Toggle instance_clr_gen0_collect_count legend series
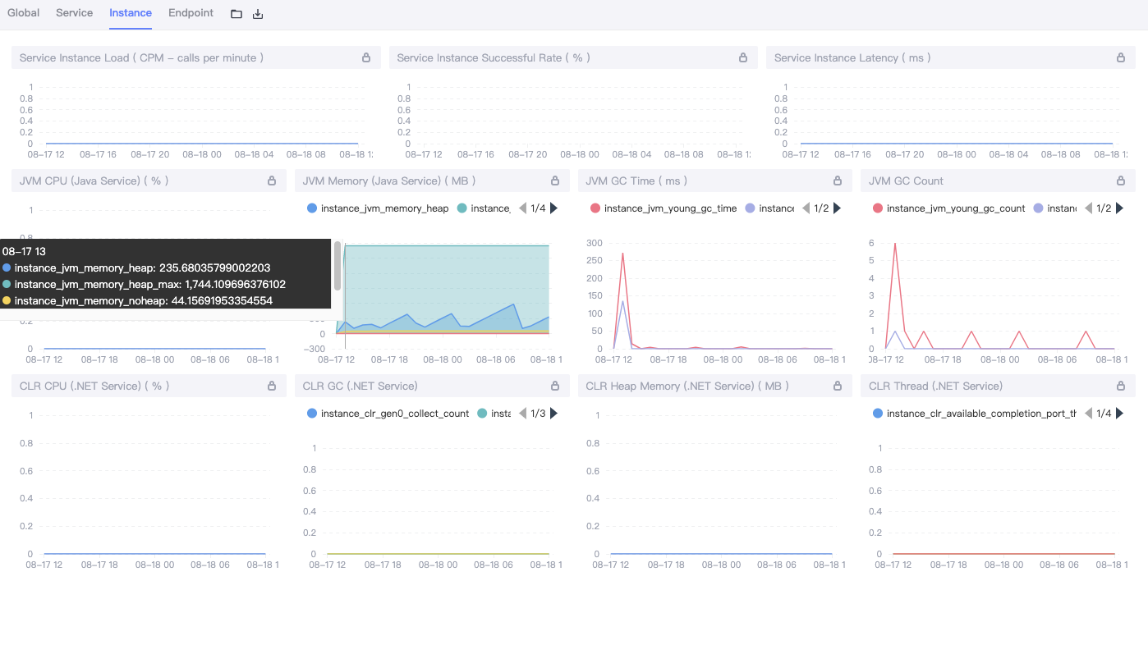The height and width of the screenshot is (645, 1148). pyautogui.click(x=388, y=414)
